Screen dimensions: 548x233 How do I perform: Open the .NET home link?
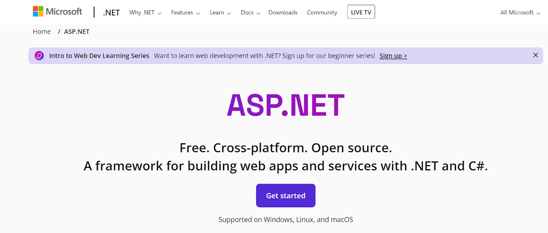click(x=111, y=13)
